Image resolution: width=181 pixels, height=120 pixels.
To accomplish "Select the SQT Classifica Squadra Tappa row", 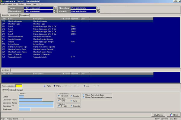I will point(77,52).
